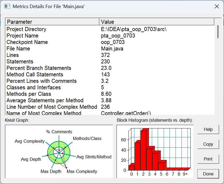
Task: Click the 'Avg Depth' Kiviat axis label
Action: (31, 159)
